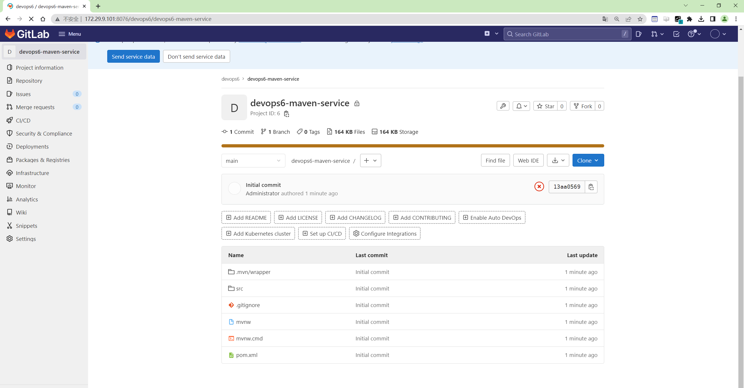The height and width of the screenshot is (388, 744).
Task: Click Send service data button
Action: (x=133, y=56)
